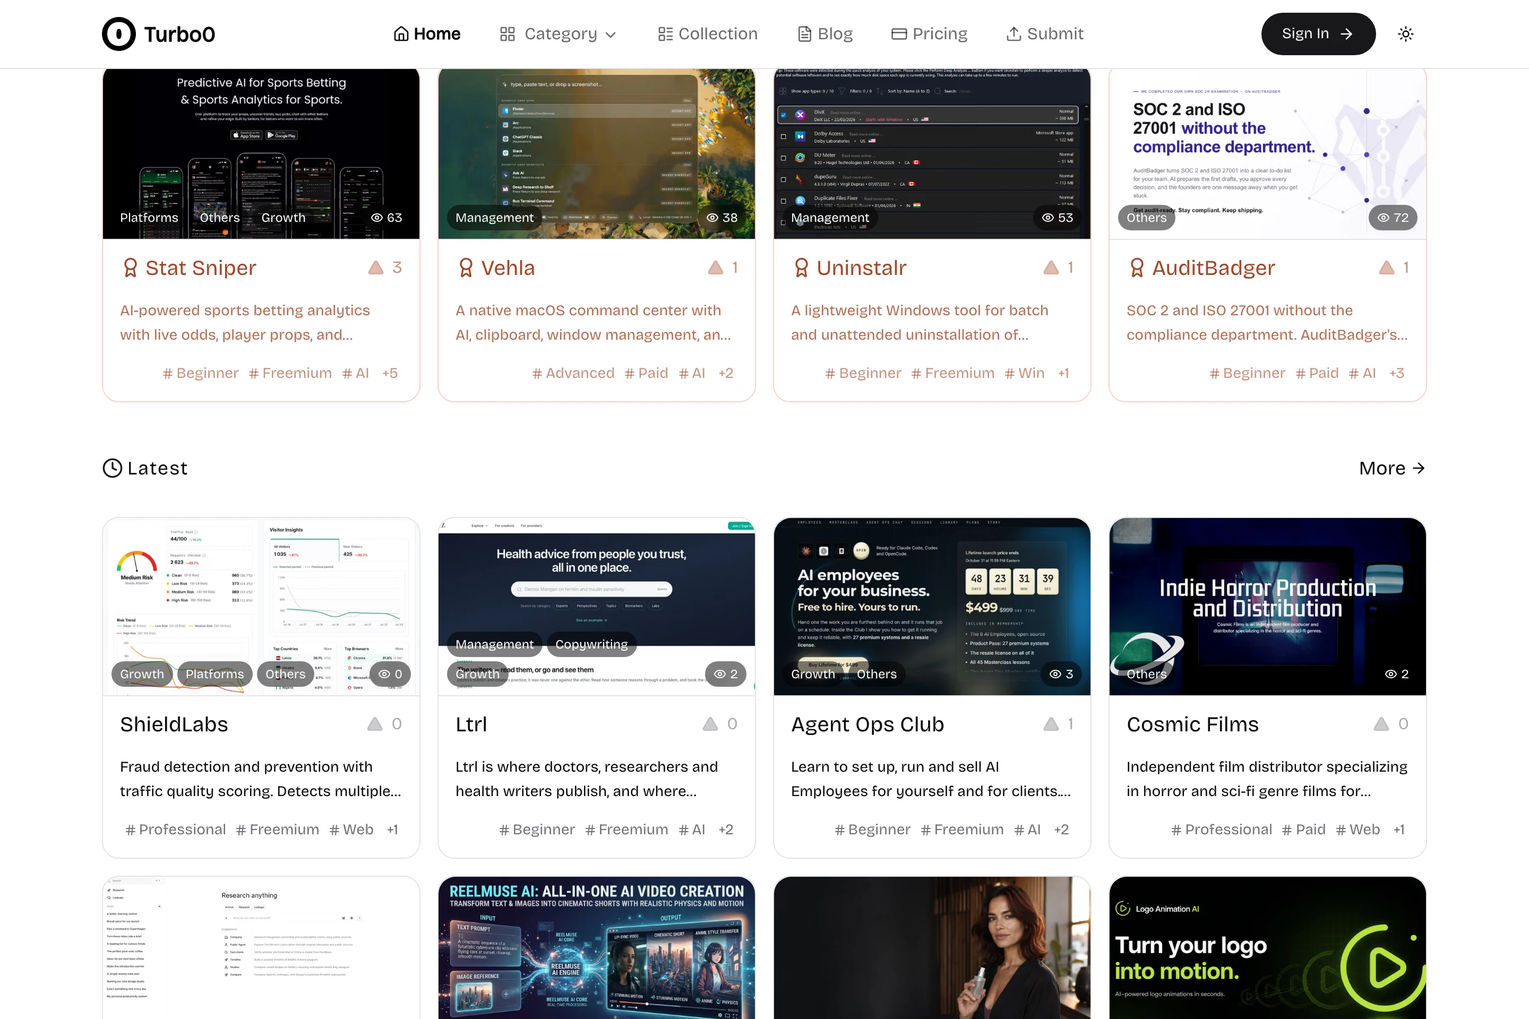Viewport: 1529px width, 1019px height.
Task: Upvote ShieldLabs with triangle icon
Action: pos(375,724)
